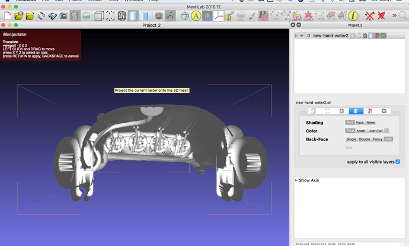Select the Manipulator axes tool
The image size is (409, 246).
(x=219, y=16)
